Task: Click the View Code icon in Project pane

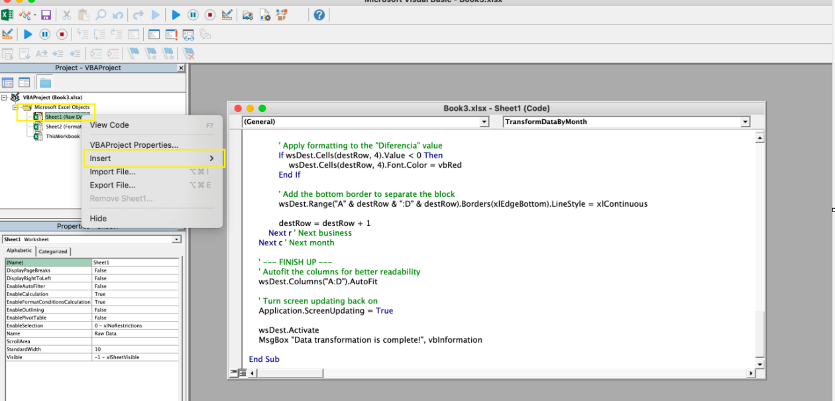Action: point(8,83)
